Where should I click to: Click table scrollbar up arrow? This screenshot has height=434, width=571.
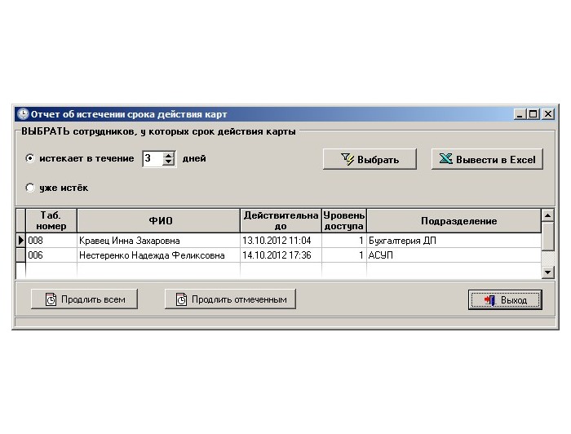(547, 215)
